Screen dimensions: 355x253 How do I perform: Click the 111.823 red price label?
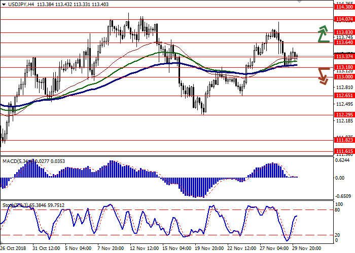pos(344,141)
